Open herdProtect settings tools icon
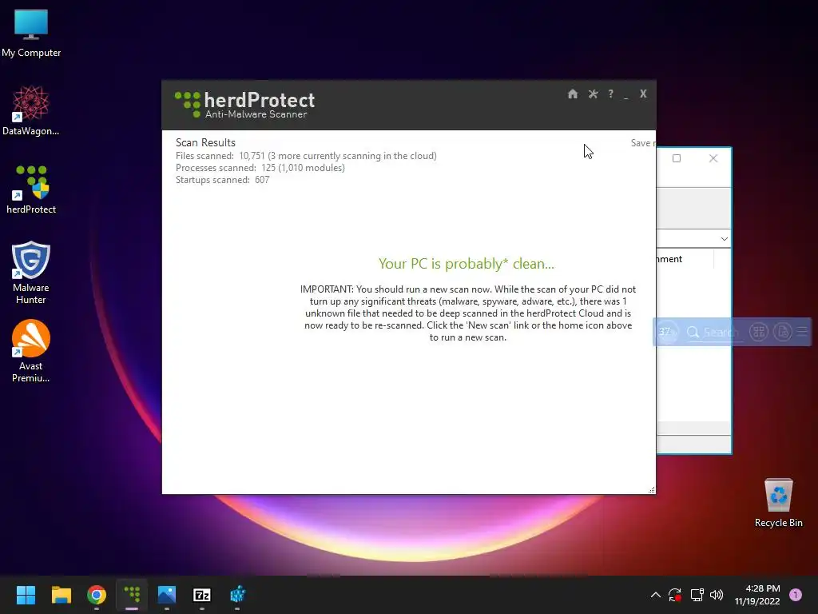Image resolution: width=818 pixels, height=614 pixels. click(594, 94)
